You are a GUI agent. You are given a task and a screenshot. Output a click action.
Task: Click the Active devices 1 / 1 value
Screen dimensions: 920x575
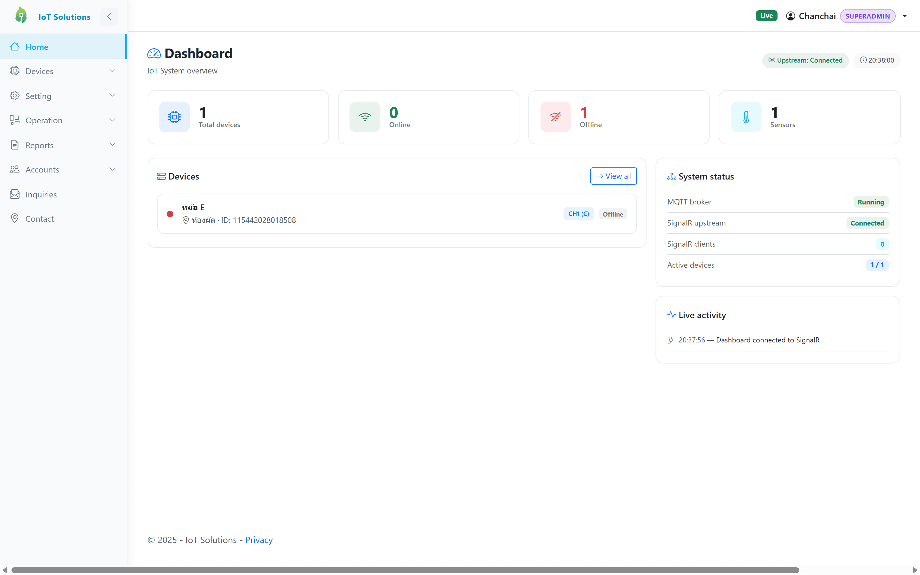coord(877,265)
